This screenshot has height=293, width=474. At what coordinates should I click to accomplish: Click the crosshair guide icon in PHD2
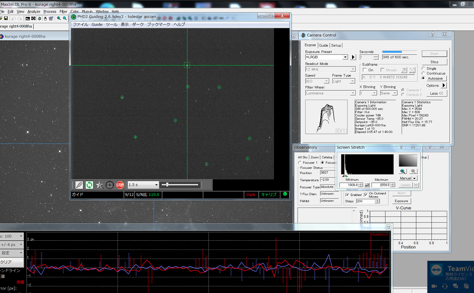(x=110, y=185)
